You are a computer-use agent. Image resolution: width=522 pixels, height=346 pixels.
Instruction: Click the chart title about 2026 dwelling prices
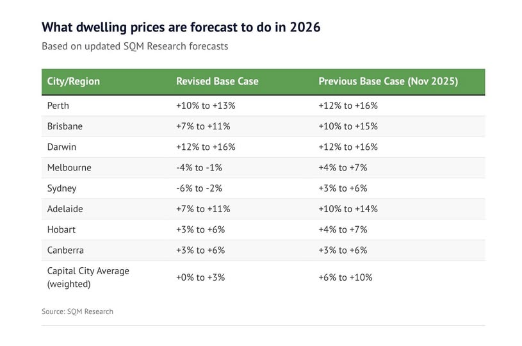pyautogui.click(x=181, y=28)
